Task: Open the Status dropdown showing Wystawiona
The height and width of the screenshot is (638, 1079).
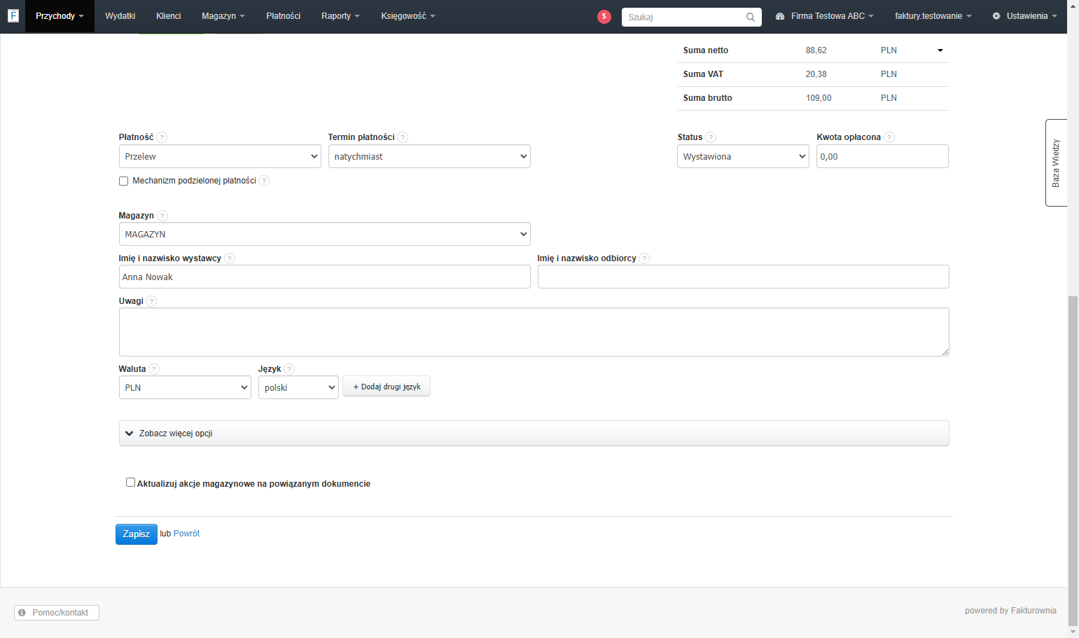Action: (743, 156)
